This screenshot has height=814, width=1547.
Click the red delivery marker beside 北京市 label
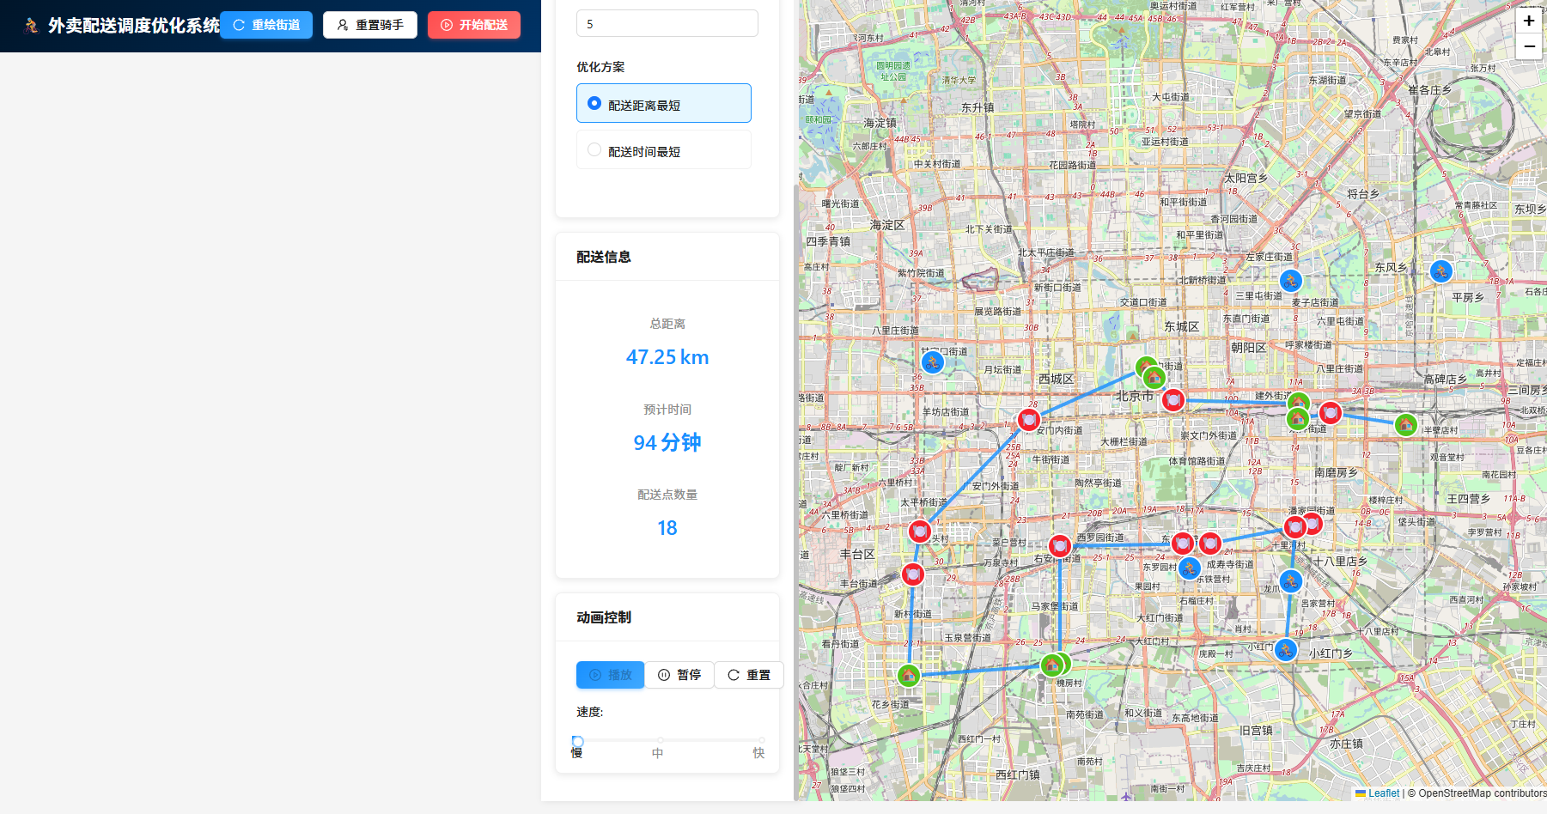[x=1172, y=399]
